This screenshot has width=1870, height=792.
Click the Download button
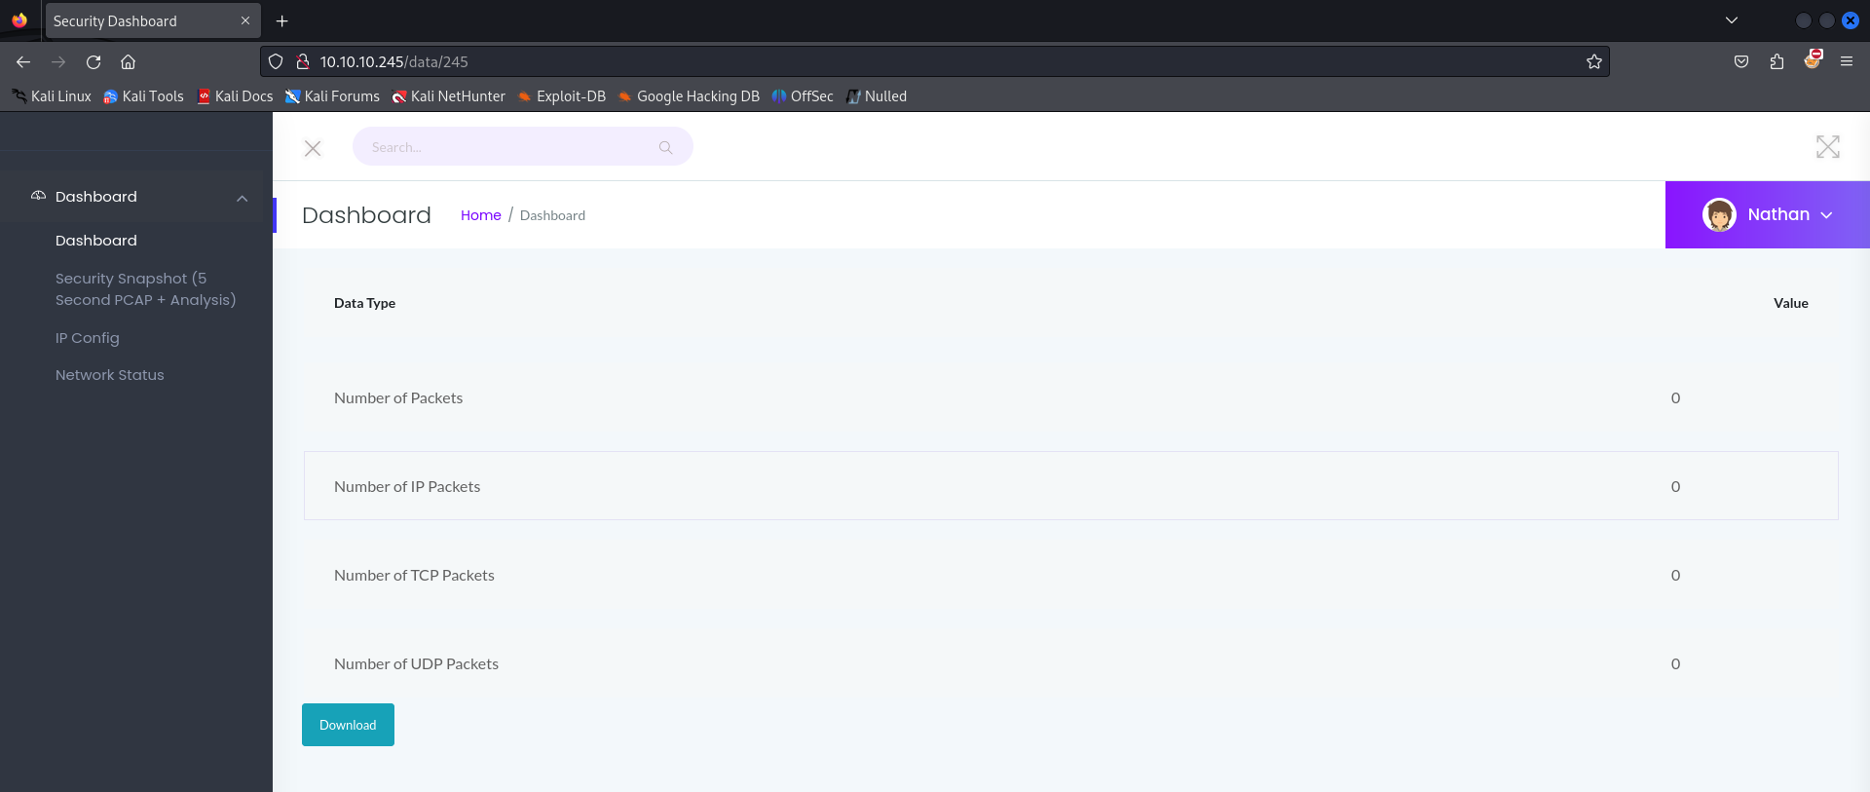[x=348, y=725]
